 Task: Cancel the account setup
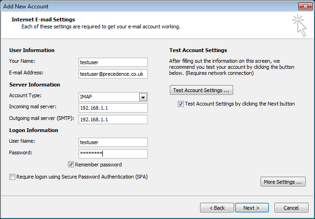point(291,208)
